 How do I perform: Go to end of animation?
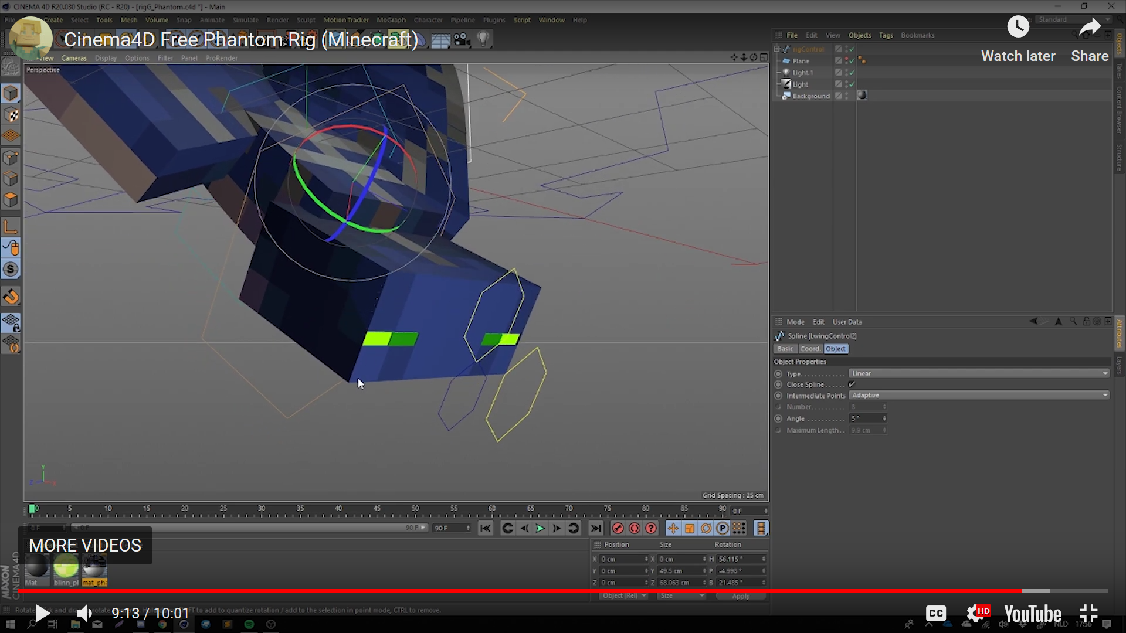(596, 528)
